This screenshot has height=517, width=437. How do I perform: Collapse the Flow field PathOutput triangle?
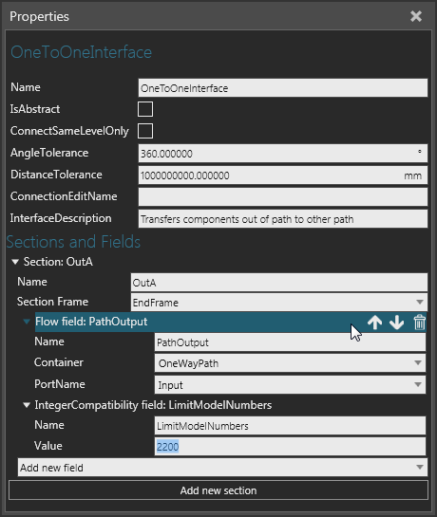[x=27, y=322]
